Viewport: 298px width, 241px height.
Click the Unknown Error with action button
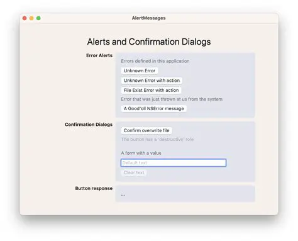(x=152, y=81)
